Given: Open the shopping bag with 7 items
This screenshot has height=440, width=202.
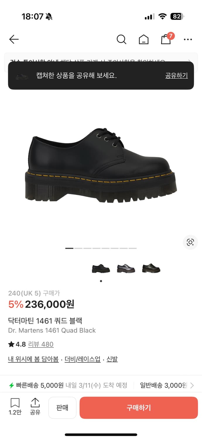Looking at the screenshot, I should (167, 38).
